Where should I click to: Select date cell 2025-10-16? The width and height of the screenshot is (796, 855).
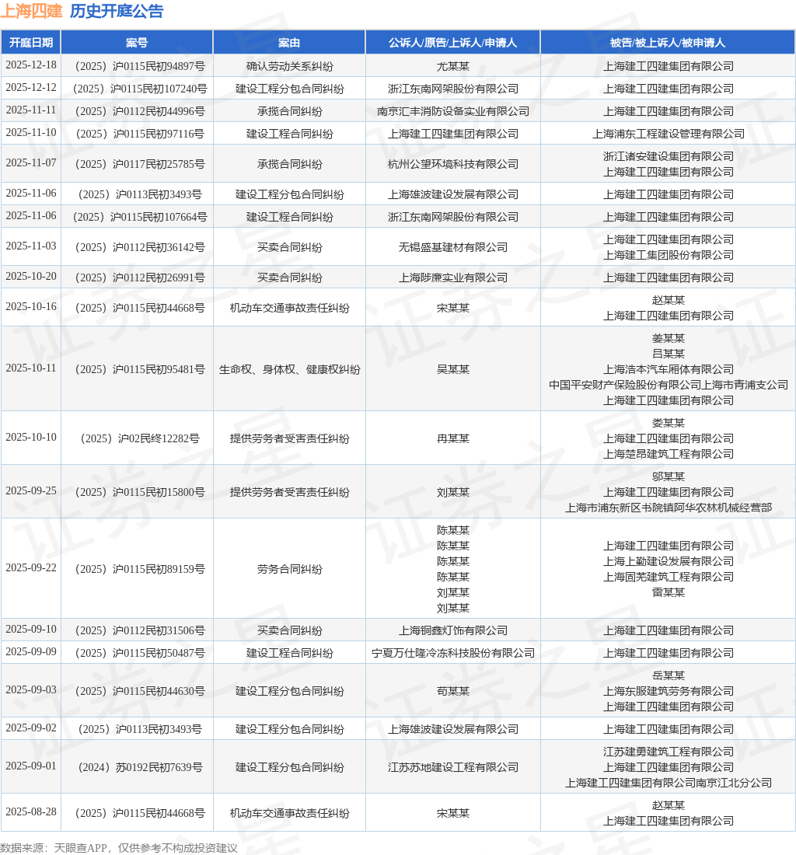tap(31, 306)
